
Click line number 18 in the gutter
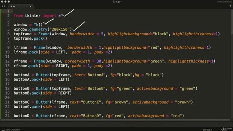click(7, 88)
